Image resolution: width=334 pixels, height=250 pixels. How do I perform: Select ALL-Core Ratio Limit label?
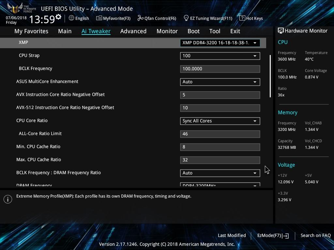tap(40, 133)
